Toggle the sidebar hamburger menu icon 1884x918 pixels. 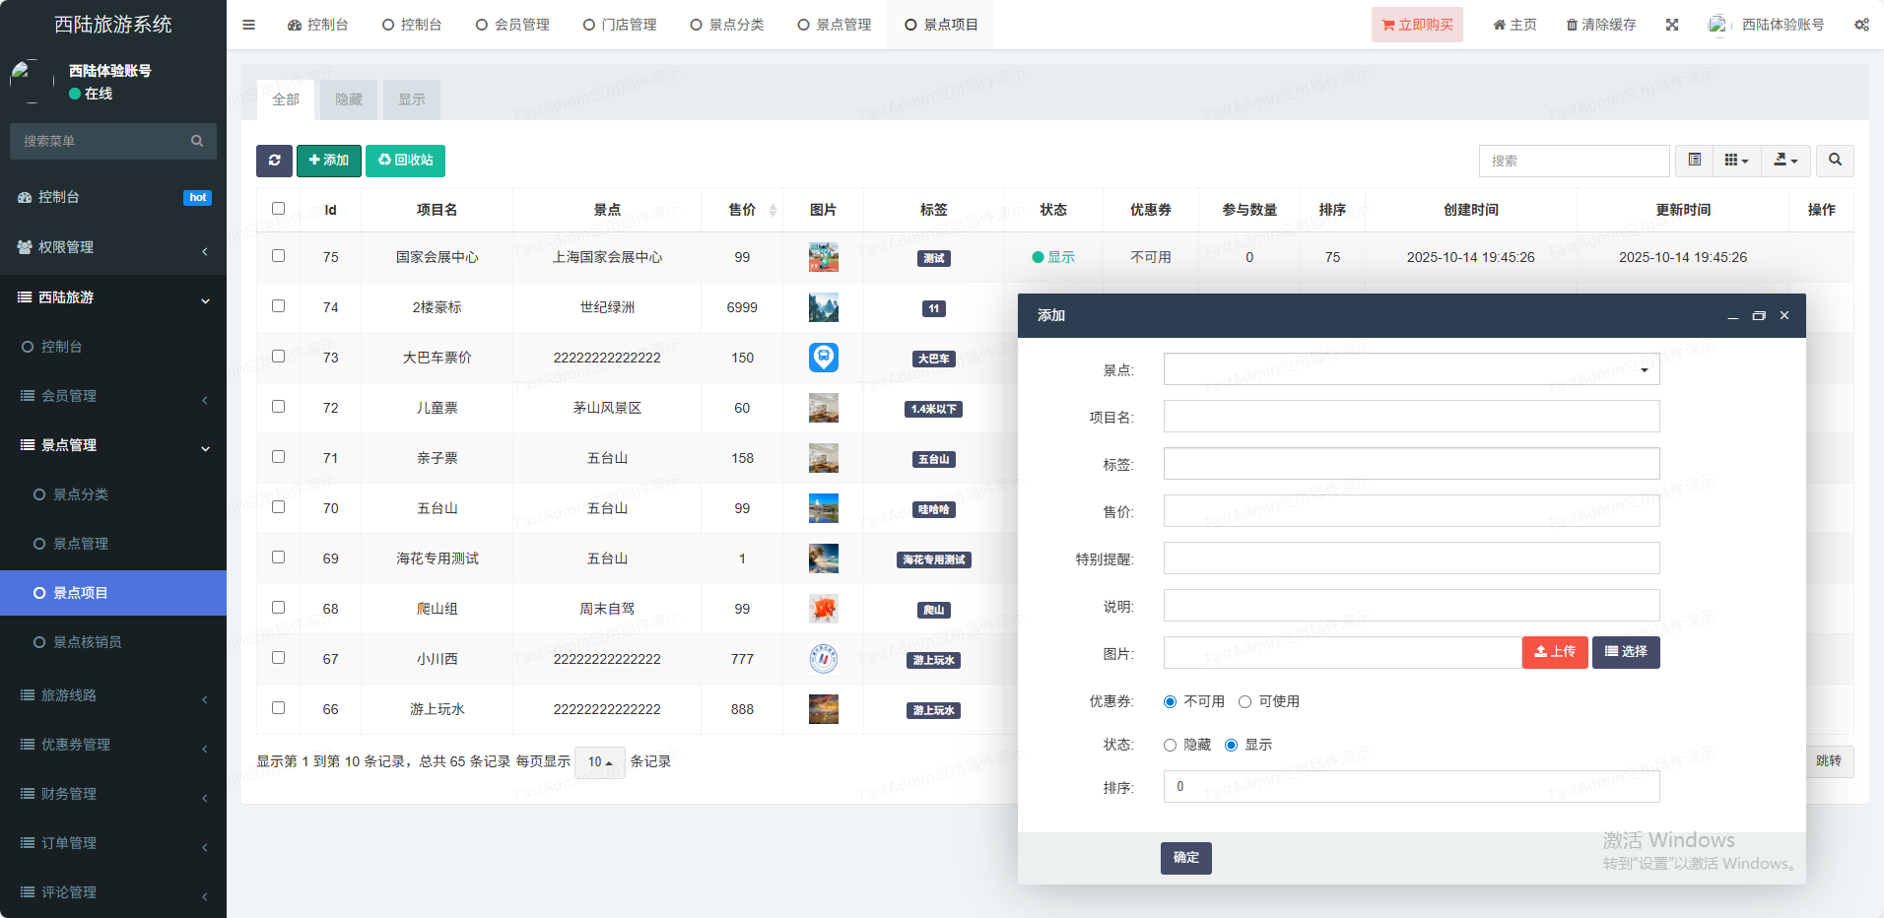click(x=248, y=25)
